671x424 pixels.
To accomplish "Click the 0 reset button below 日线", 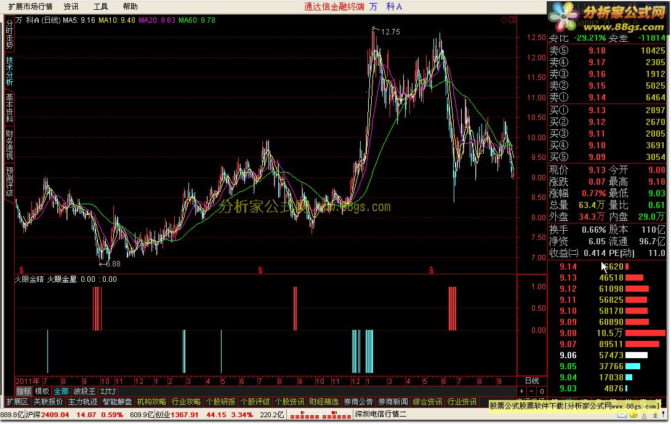I will [542, 391].
